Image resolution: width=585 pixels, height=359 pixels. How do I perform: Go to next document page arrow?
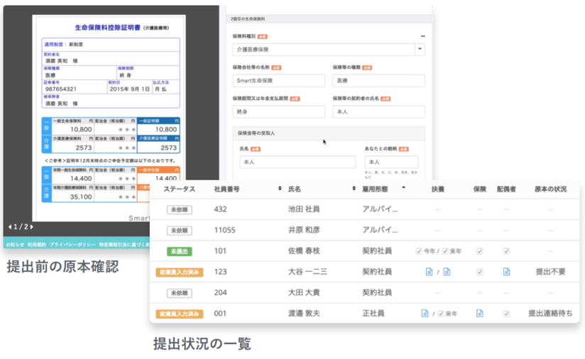pos(31,227)
